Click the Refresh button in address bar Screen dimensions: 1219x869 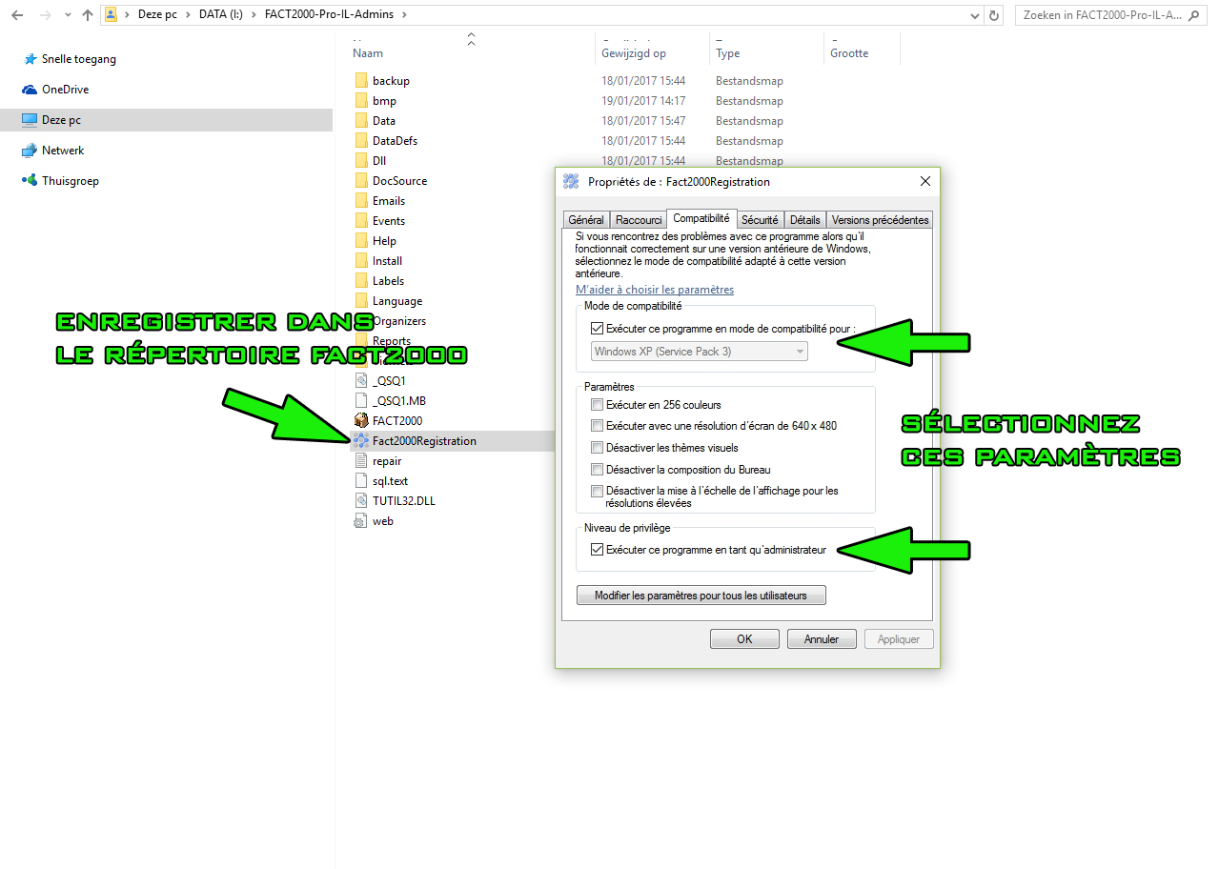coord(995,15)
